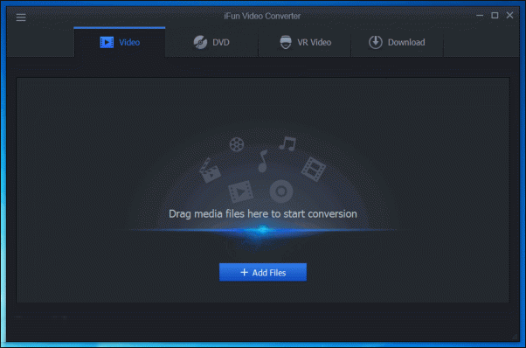Open the VR Video tab
The image size is (526, 348).
coord(305,42)
